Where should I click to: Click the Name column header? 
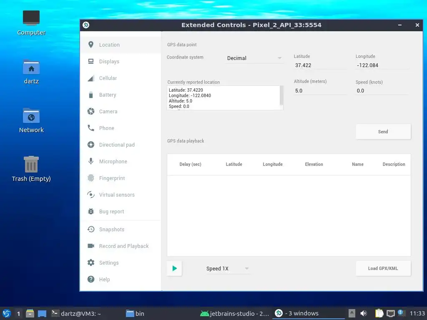[x=357, y=164]
